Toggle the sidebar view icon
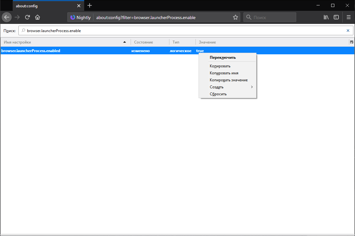 pos(336,17)
